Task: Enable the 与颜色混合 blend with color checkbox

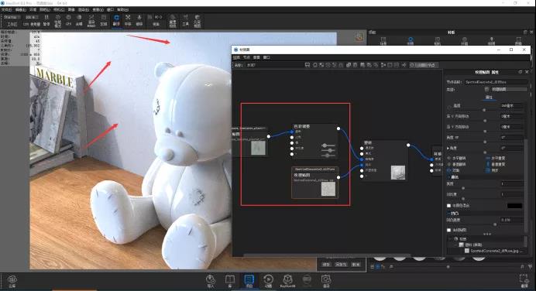Action: [x=448, y=206]
